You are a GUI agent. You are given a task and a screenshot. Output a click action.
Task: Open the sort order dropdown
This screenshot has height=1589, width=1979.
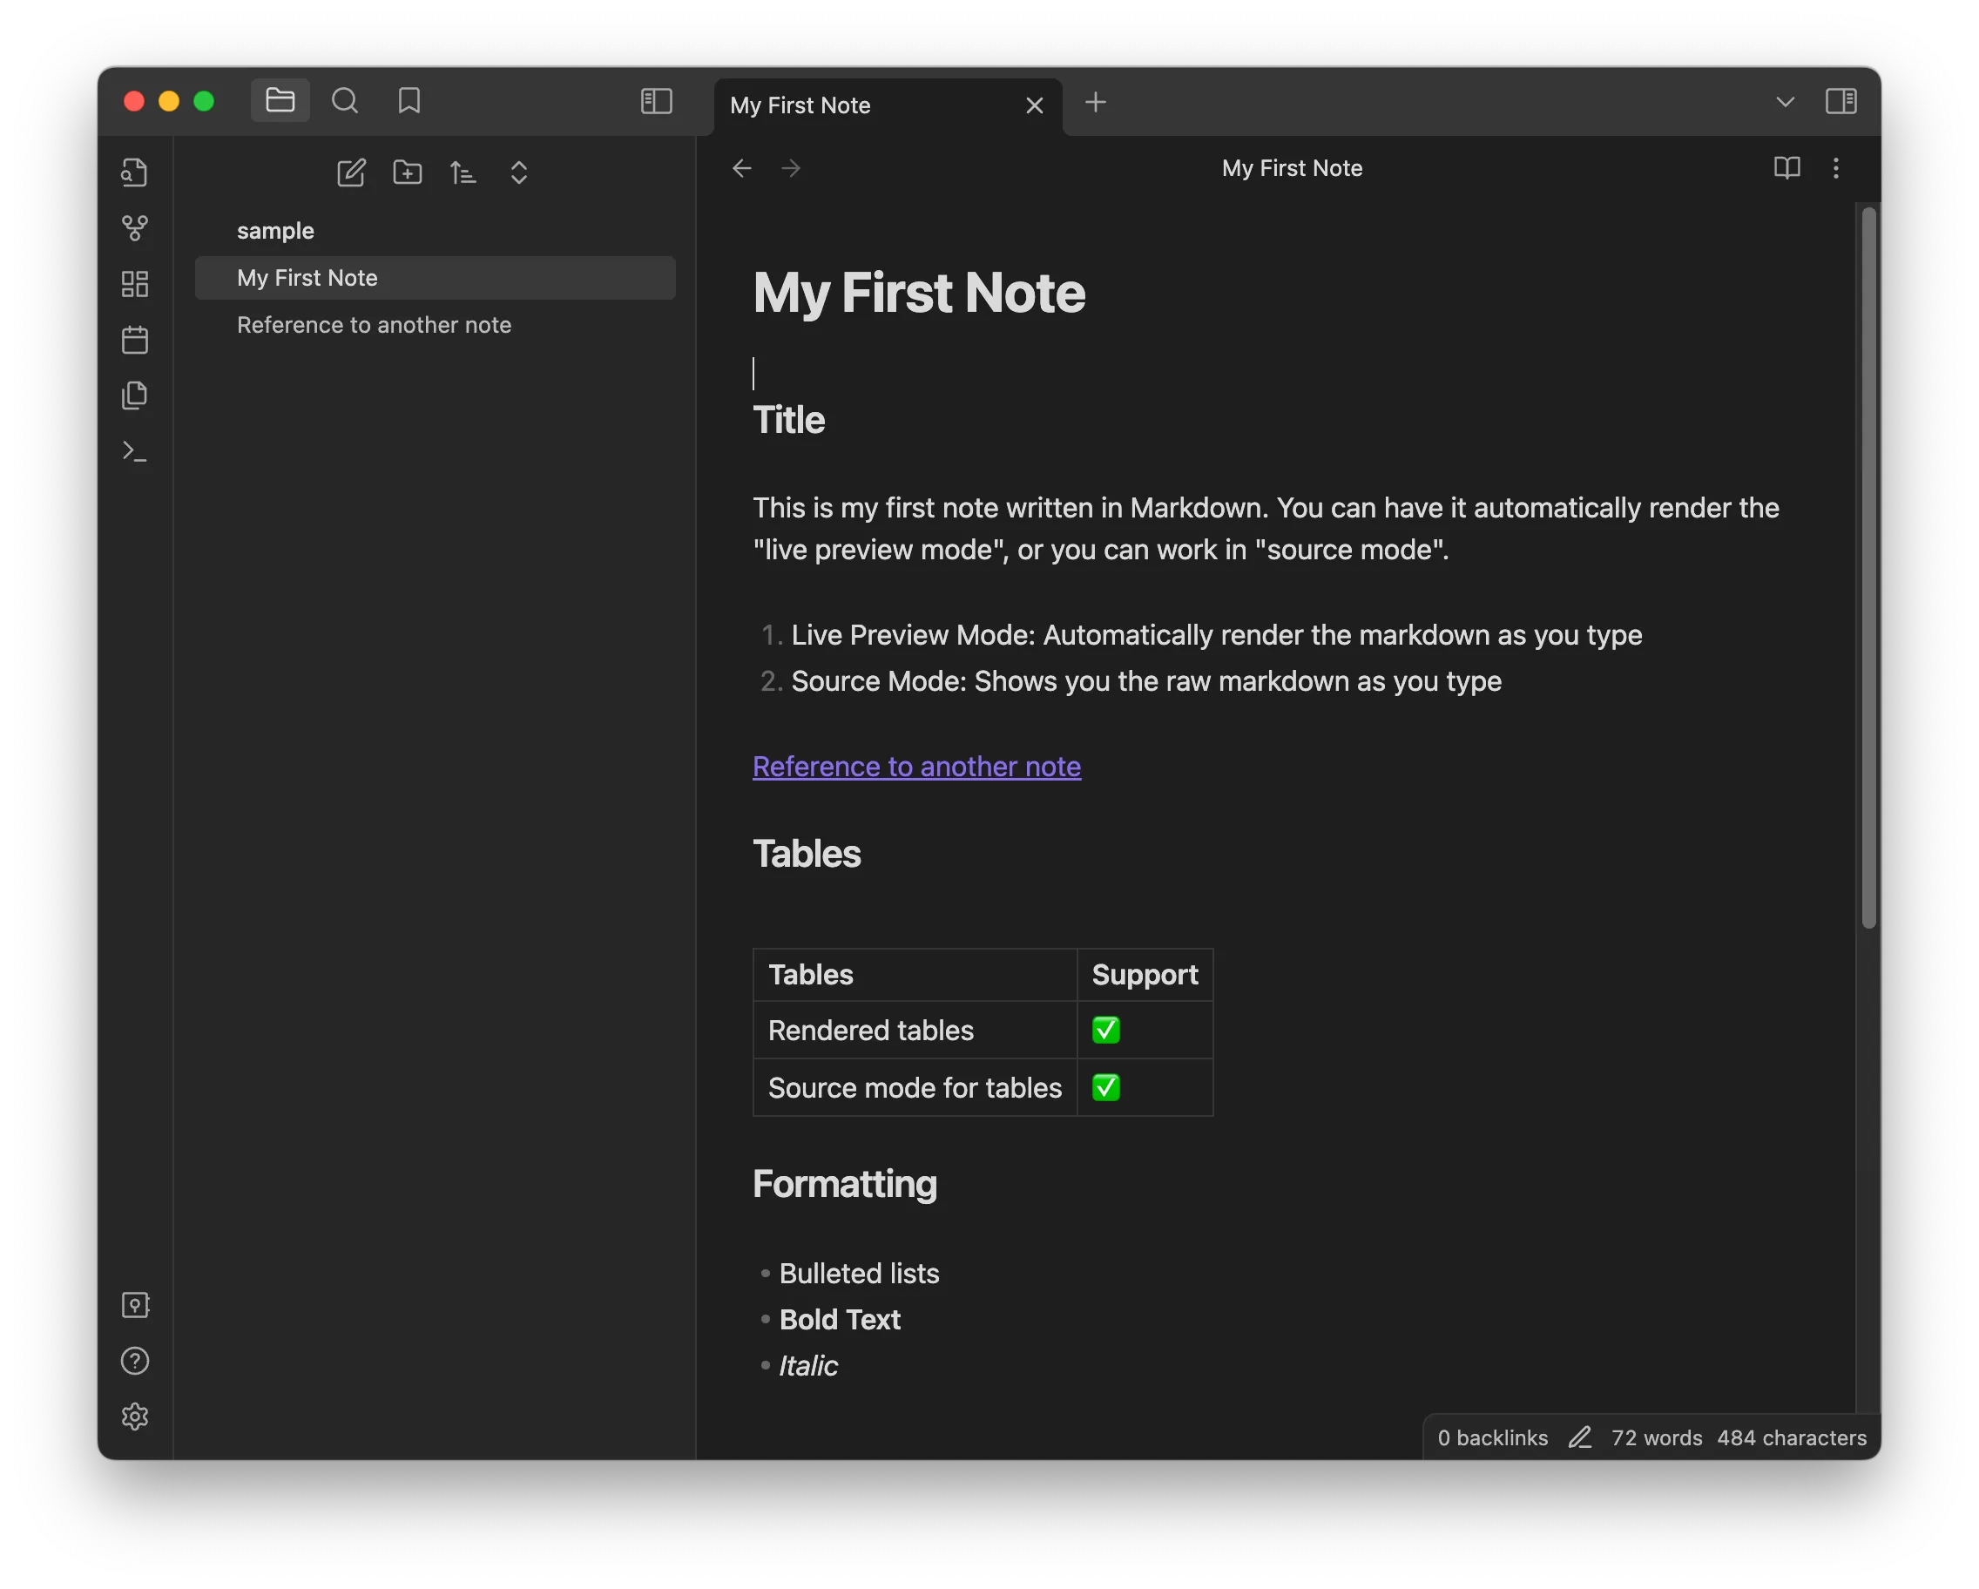pyautogui.click(x=463, y=172)
